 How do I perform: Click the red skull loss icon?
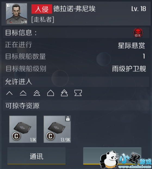(138, 33)
